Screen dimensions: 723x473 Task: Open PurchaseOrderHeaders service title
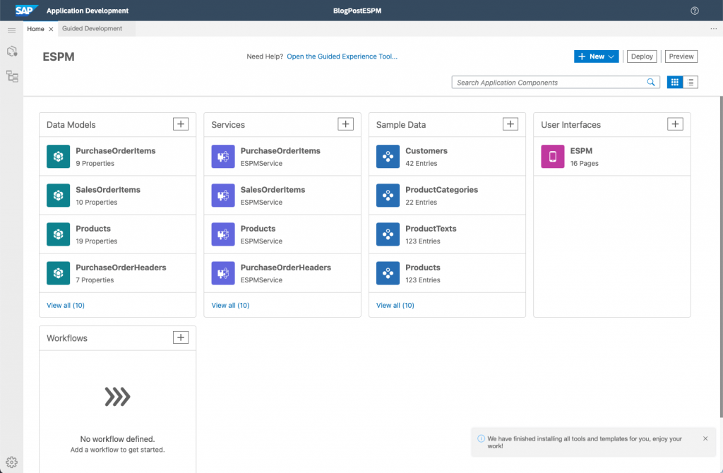click(x=286, y=268)
